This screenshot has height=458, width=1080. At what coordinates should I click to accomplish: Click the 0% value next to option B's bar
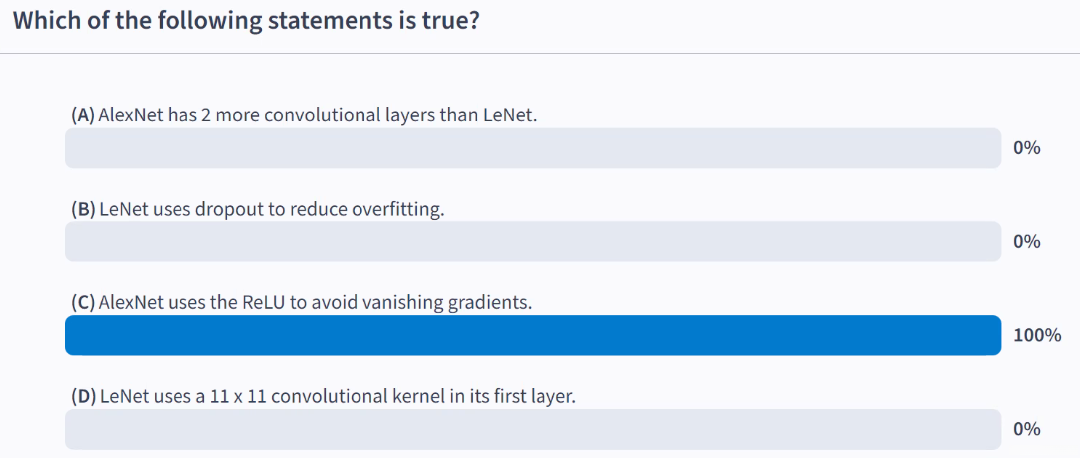pos(1026,242)
